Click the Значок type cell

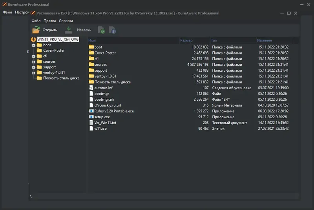(218, 129)
